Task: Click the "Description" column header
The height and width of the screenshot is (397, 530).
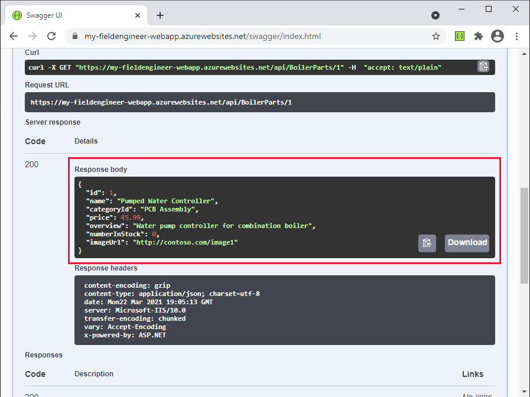Action: pos(94,374)
